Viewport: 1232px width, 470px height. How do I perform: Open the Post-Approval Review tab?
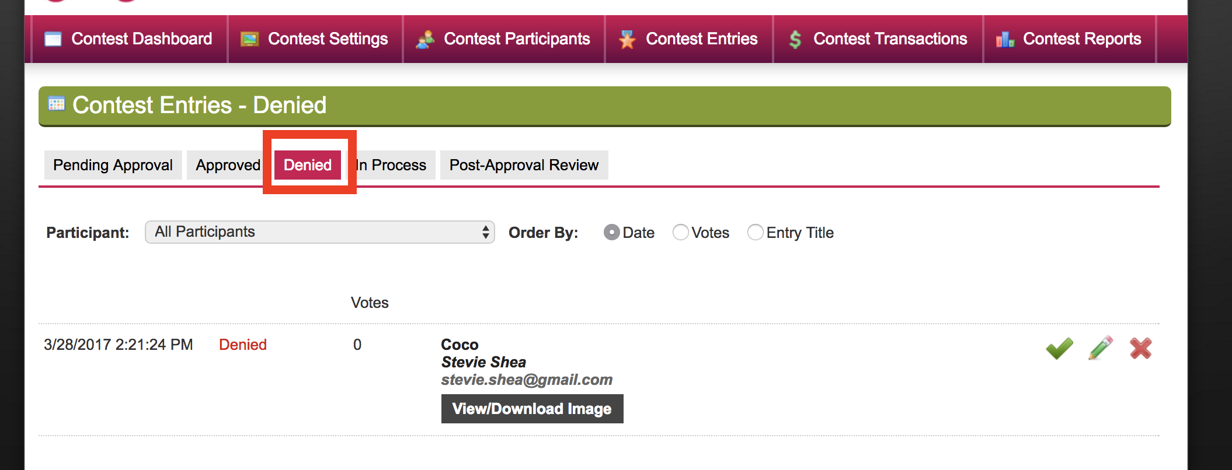pyautogui.click(x=524, y=165)
